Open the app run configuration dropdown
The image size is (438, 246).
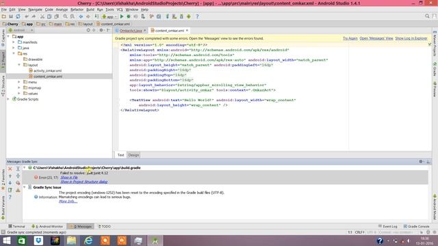(109, 16)
